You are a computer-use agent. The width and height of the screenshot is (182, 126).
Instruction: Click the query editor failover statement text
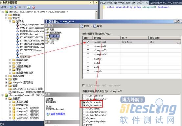[138, 7]
